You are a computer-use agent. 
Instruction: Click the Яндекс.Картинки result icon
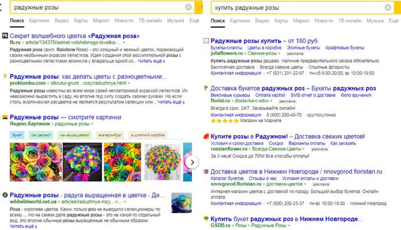[x=5, y=117]
